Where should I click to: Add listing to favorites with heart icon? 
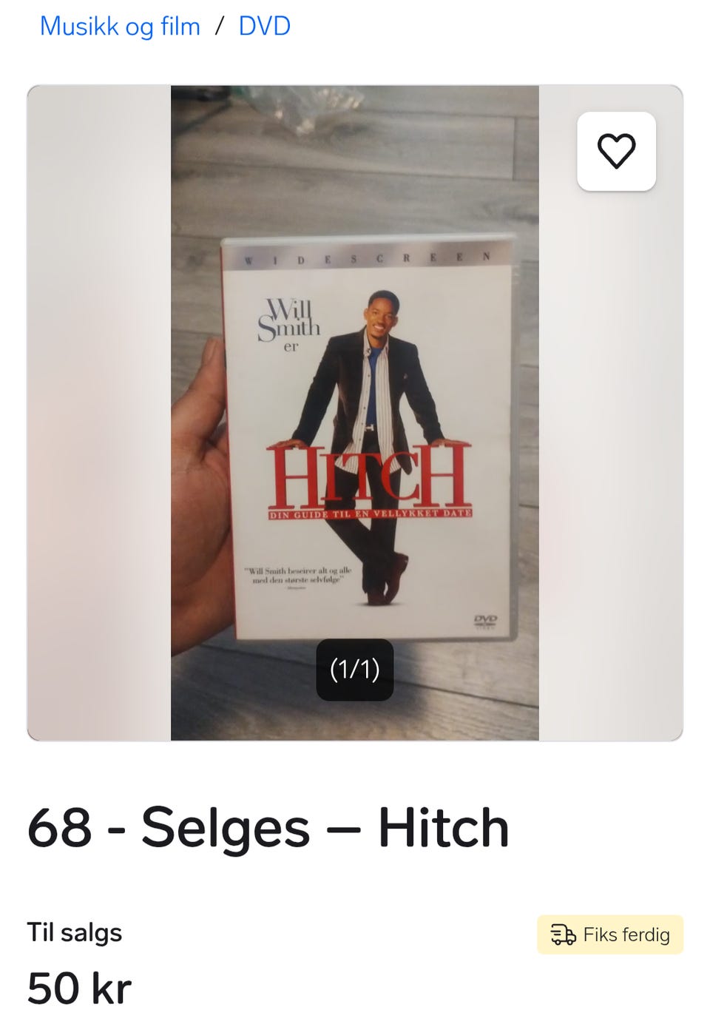click(x=616, y=151)
